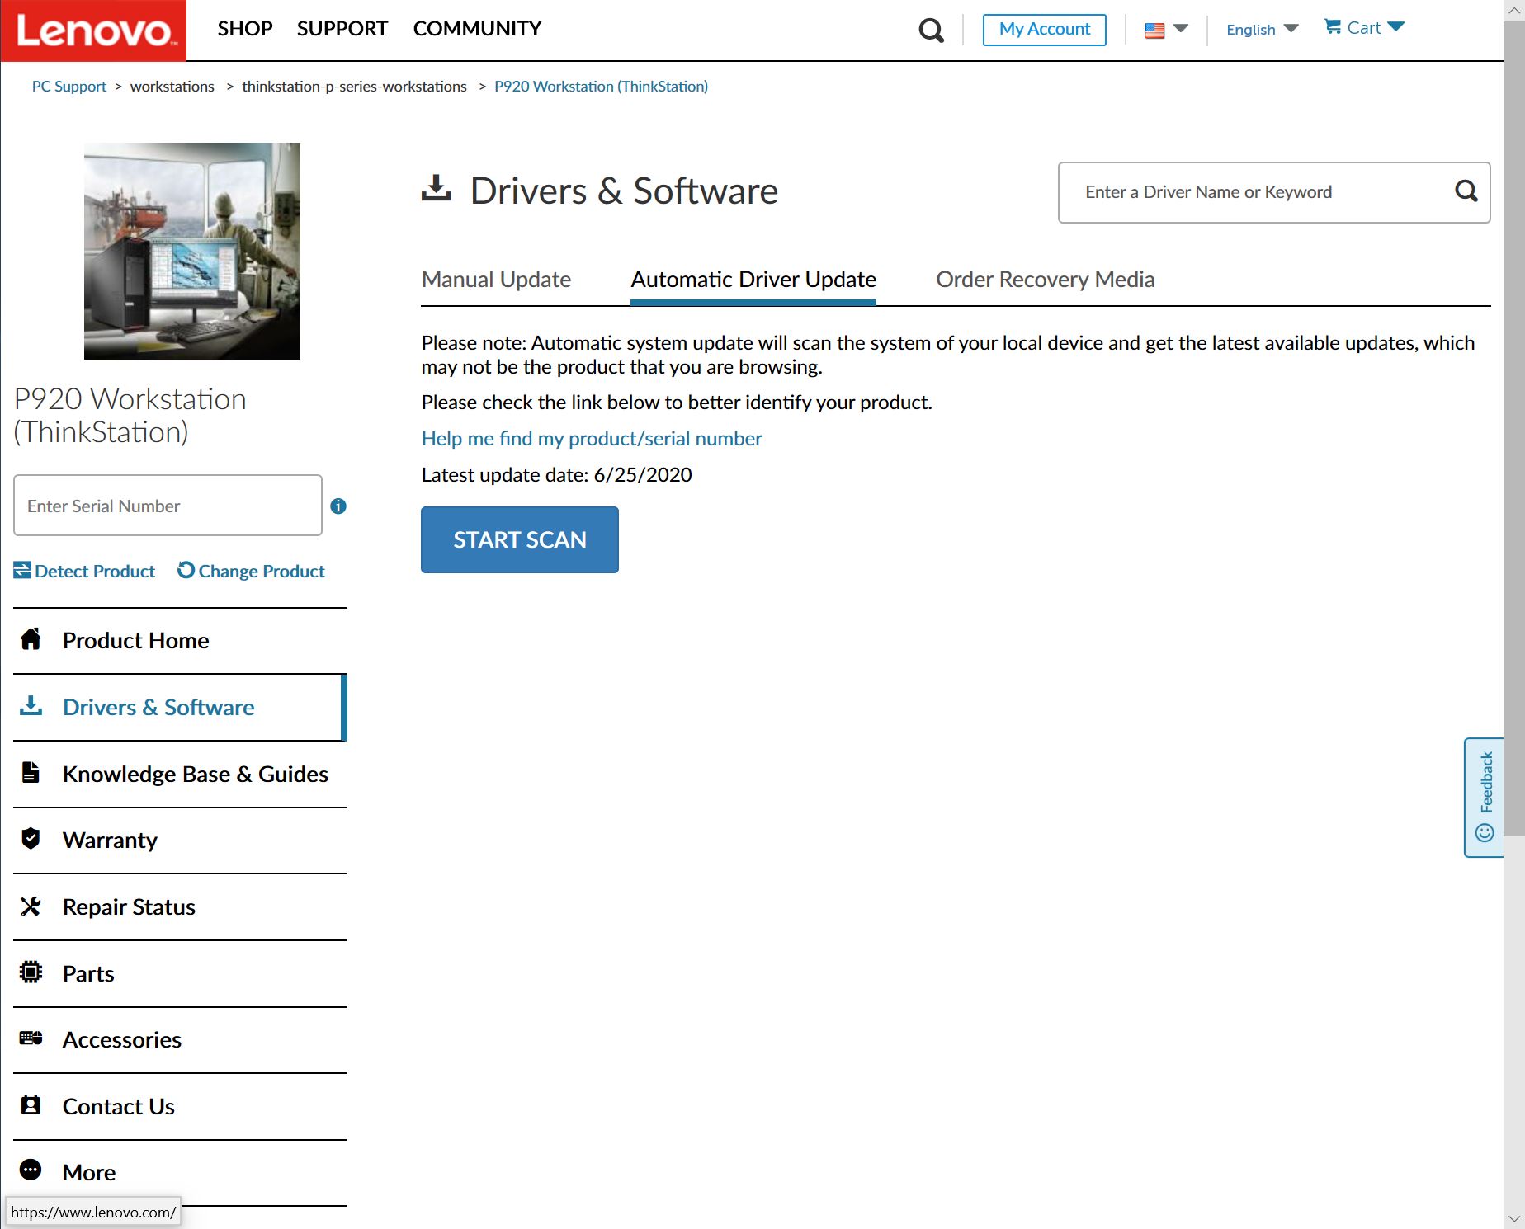This screenshot has width=1525, height=1229.
Task: Click the Warranty shield icon
Action: point(31,839)
